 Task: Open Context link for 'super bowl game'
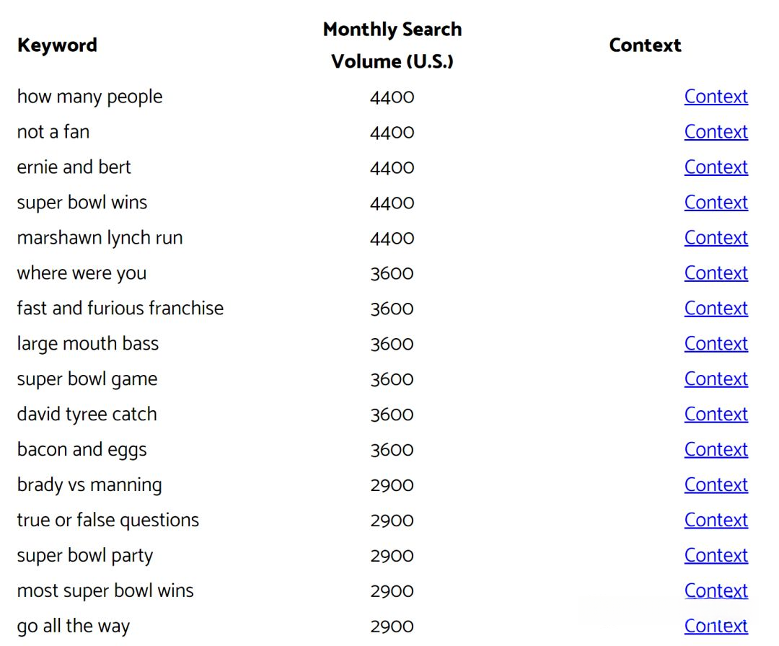click(716, 379)
